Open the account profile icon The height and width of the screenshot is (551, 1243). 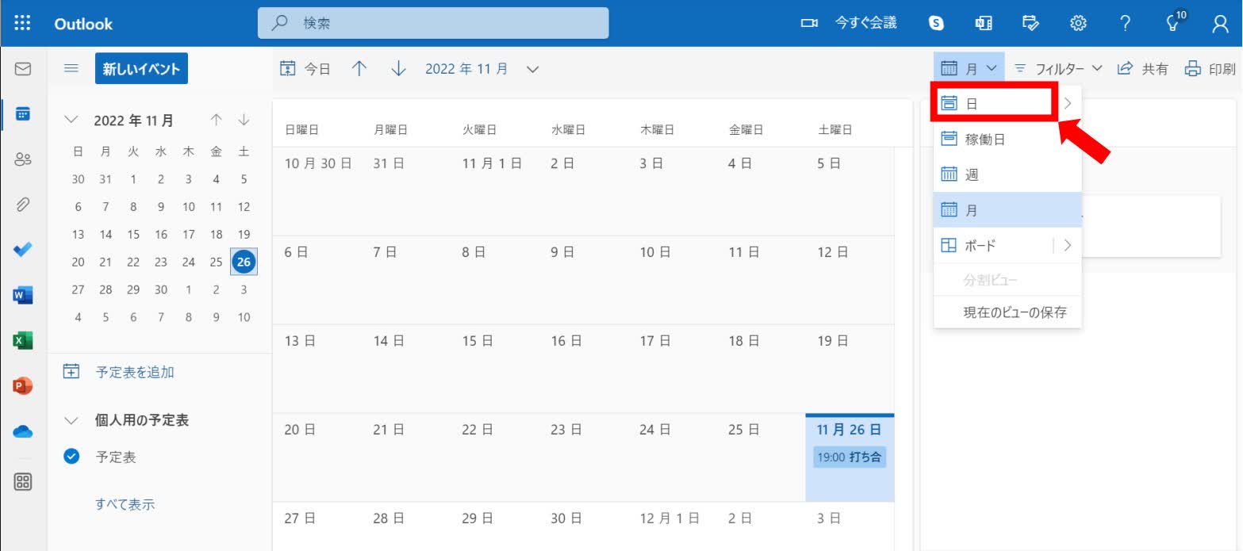pos(1220,24)
